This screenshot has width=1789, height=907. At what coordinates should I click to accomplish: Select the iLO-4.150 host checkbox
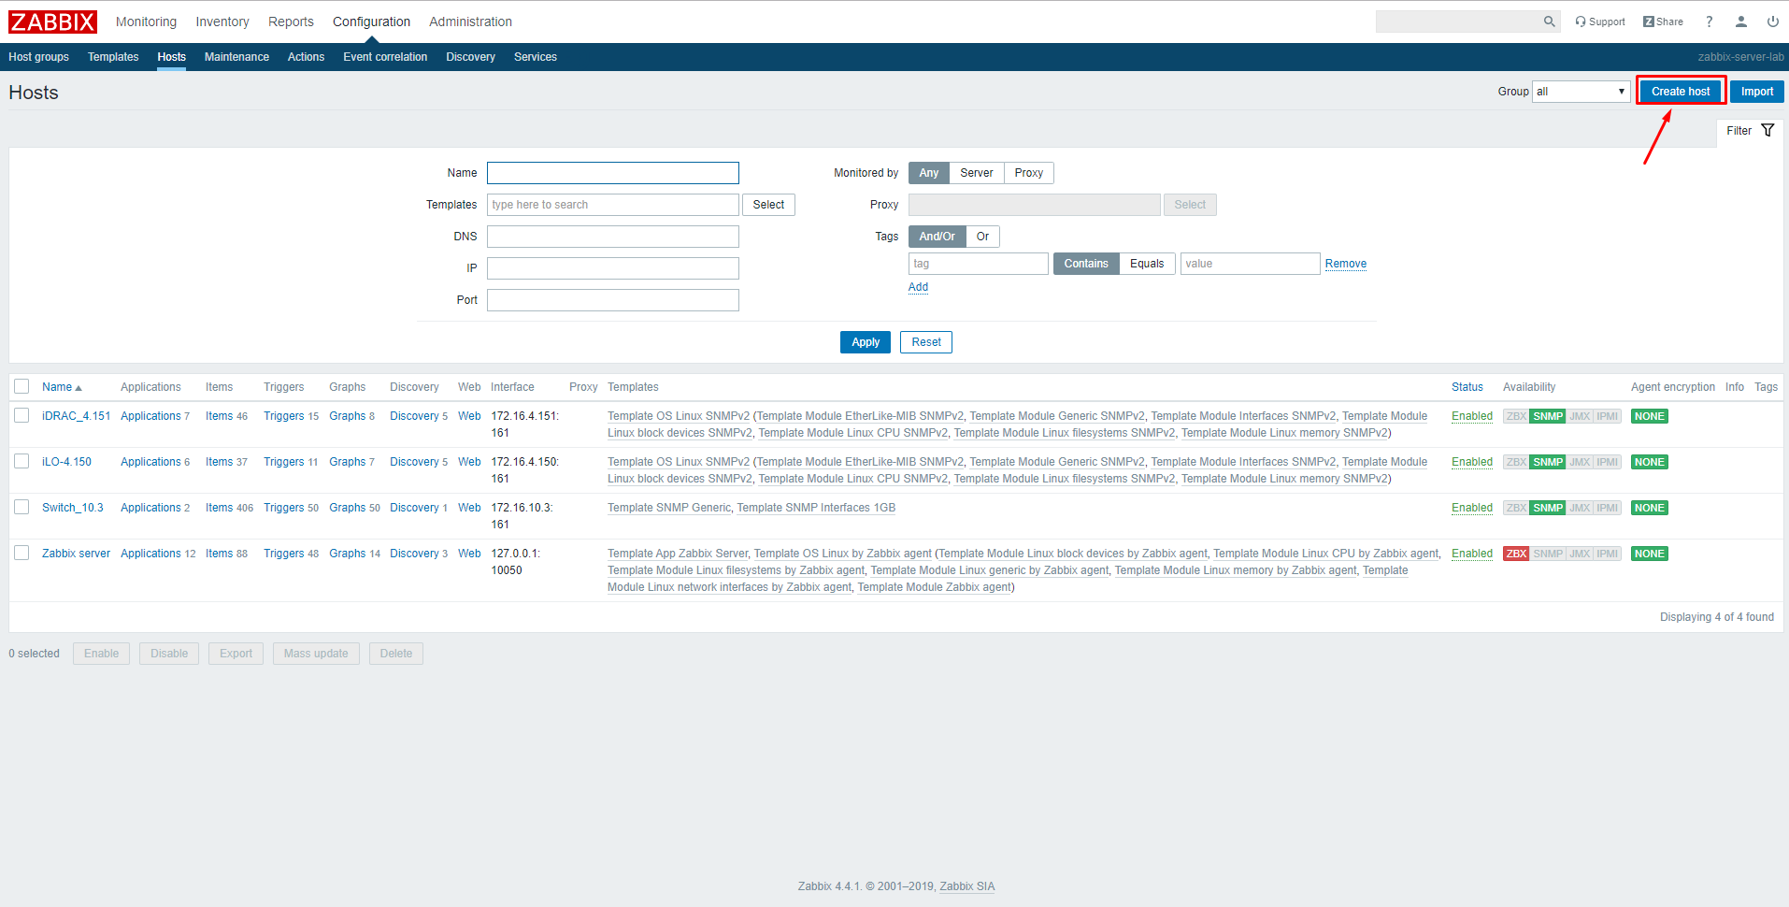[x=21, y=461]
